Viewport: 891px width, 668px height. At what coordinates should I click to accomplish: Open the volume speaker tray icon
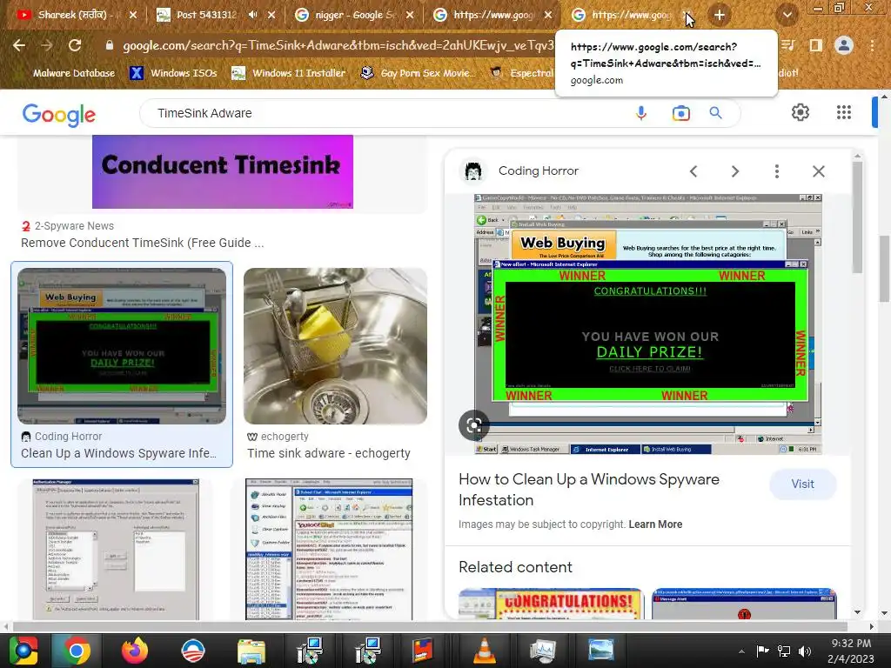(804, 651)
